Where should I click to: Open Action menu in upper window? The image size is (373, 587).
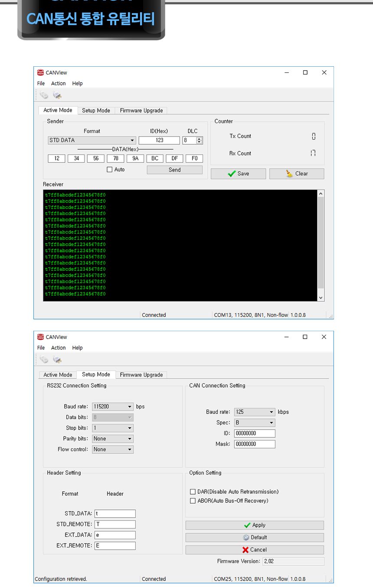click(59, 83)
